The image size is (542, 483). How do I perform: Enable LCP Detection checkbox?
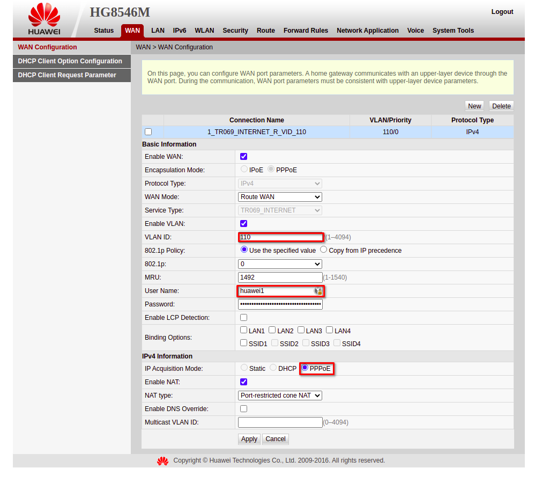pyautogui.click(x=244, y=318)
